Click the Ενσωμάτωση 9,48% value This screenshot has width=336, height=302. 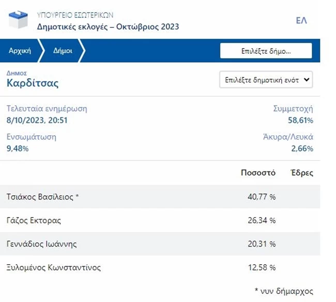coord(18,149)
